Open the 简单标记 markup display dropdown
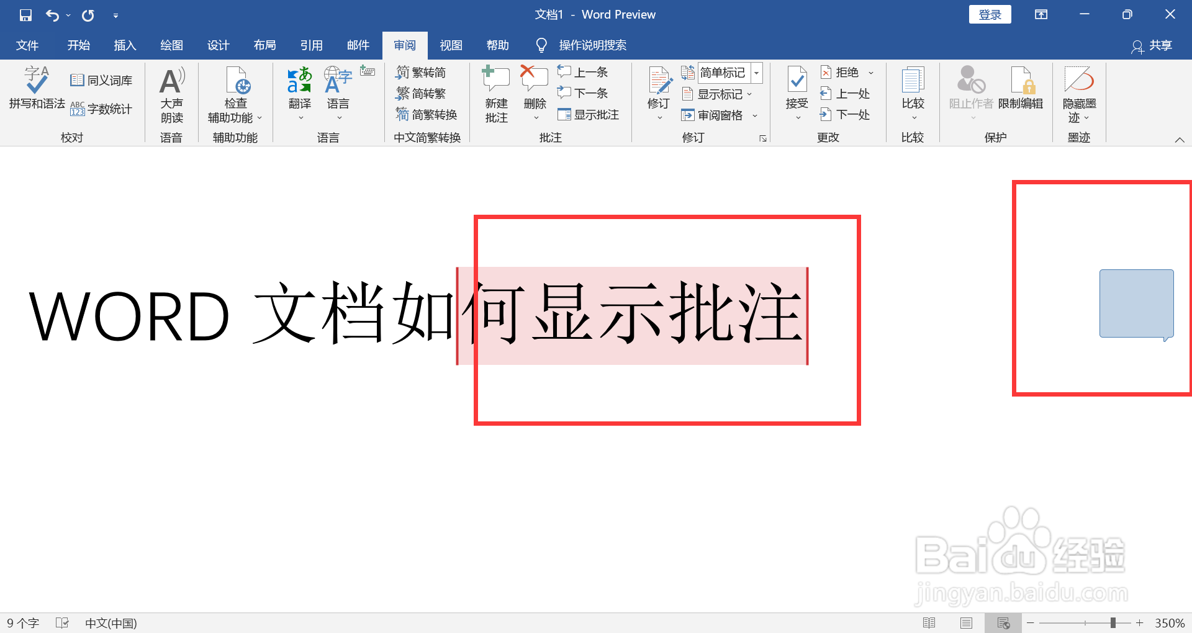This screenshot has width=1192, height=633. click(756, 73)
